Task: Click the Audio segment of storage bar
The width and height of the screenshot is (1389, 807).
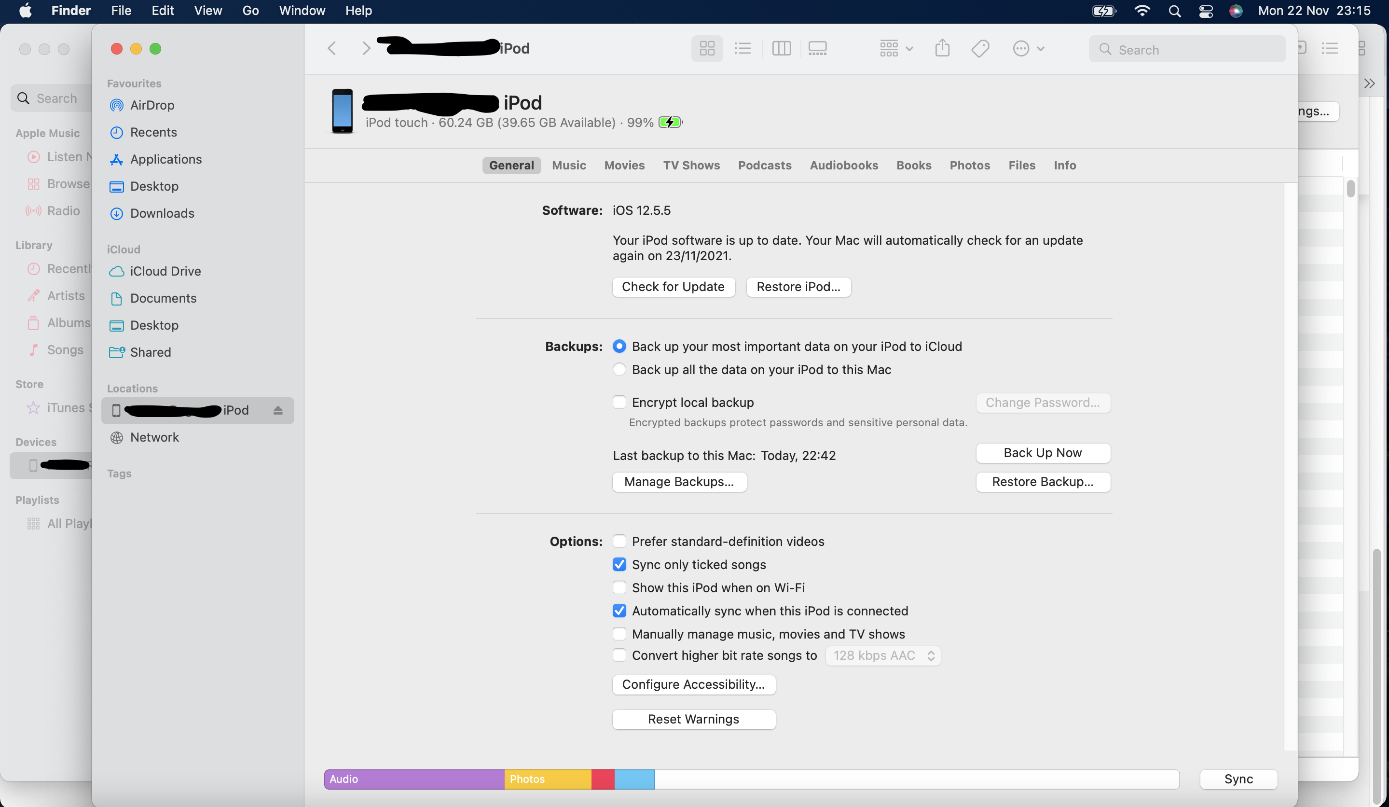Action: 414,779
